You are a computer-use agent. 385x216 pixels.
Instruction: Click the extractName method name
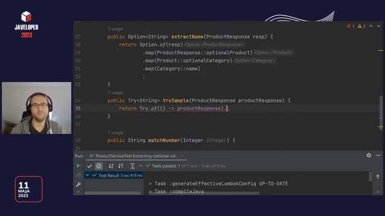coord(187,37)
